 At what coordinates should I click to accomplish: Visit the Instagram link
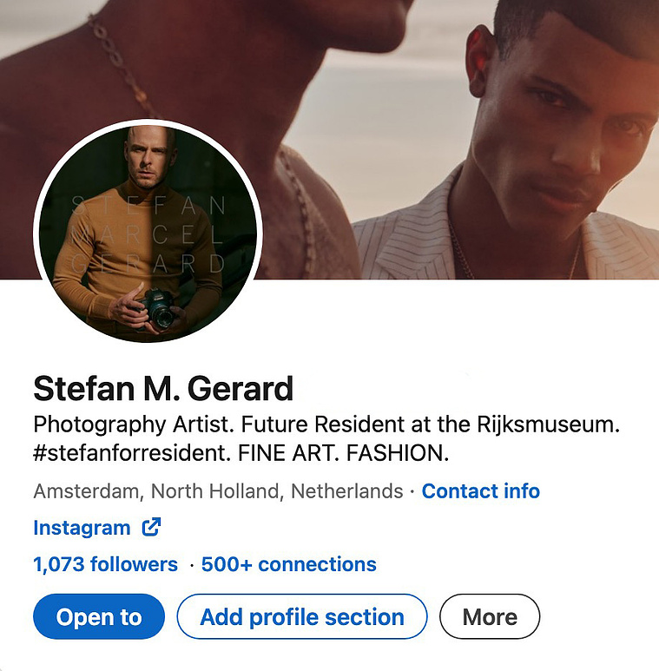82,527
